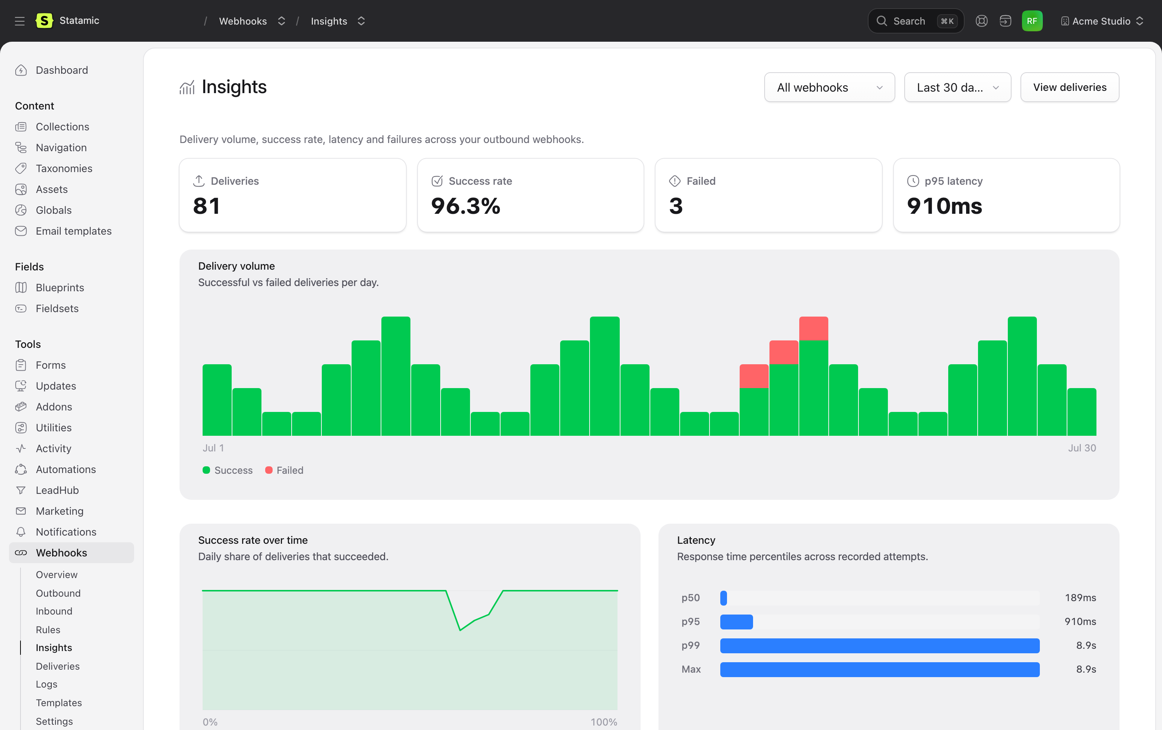Open Webhooks Overview in sidebar submenu
Screen dimensions: 1162x730
[x=57, y=574]
